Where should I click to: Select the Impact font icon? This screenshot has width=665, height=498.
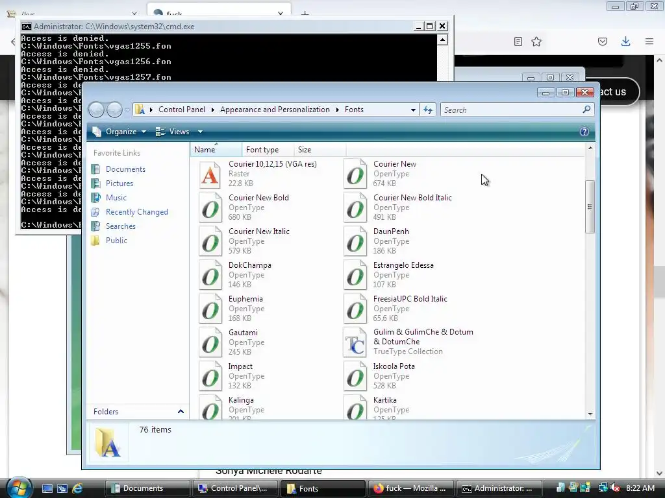coord(210,376)
